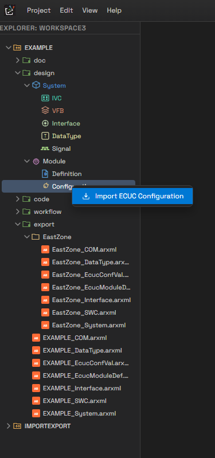The image size is (215, 458).
Task: Open the Help menu
Action: tap(114, 10)
